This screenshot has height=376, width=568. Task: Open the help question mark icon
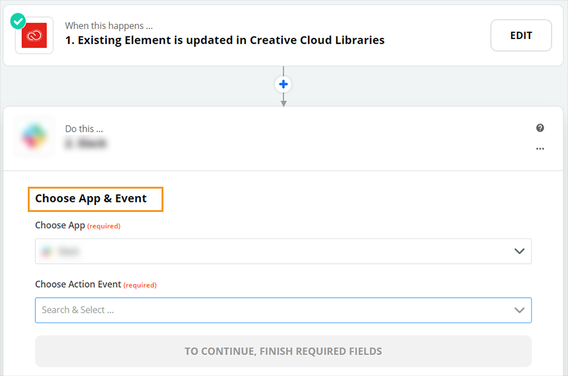click(540, 128)
